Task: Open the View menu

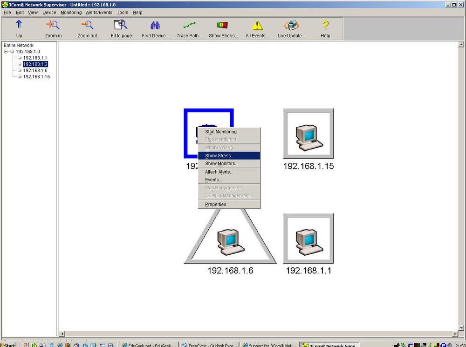Action: (33, 13)
